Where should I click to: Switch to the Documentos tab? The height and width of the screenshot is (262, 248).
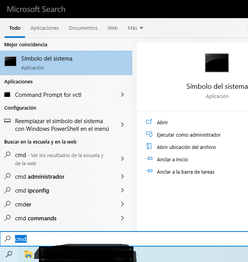[83, 28]
